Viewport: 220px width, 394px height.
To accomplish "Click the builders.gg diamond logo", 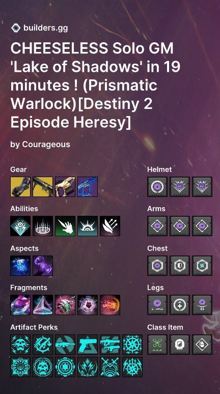I will pyautogui.click(x=16, y=28).
